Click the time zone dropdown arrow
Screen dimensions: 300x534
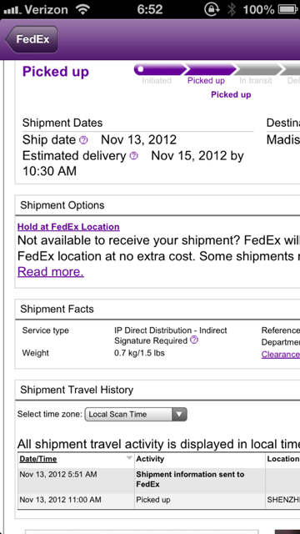pos(180,415)
